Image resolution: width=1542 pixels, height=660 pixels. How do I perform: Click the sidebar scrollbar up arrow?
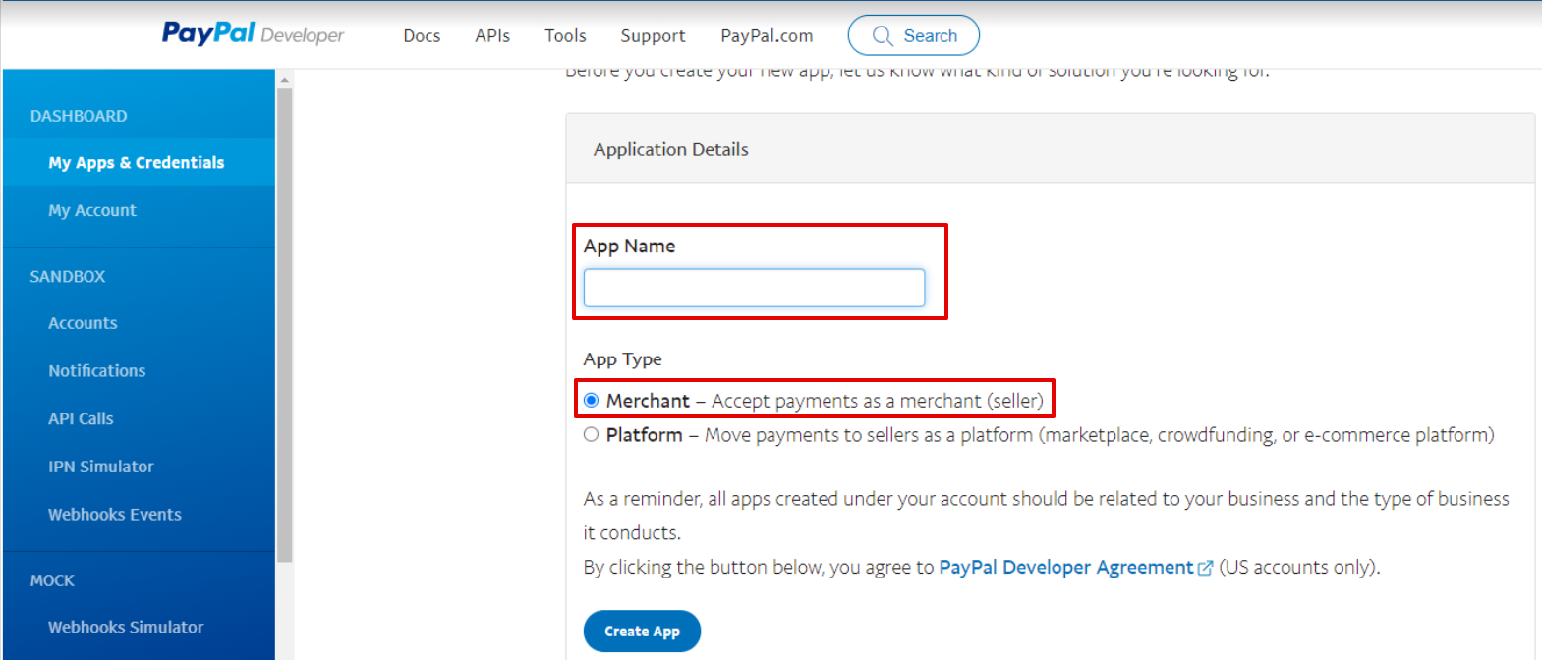285,80
